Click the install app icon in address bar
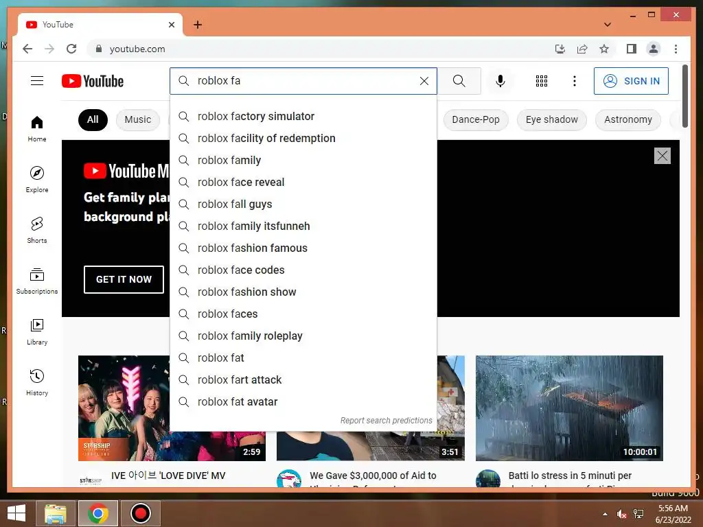The image size is (703, 527). pyautogui.click(x=560, y=49)
